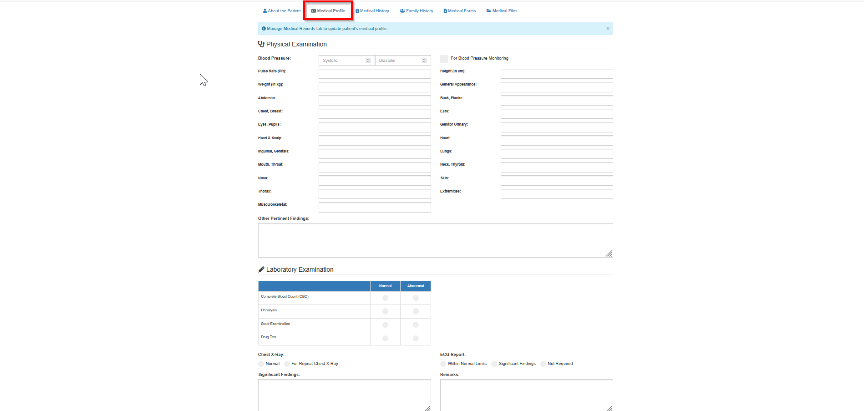Mark Urinalysis as Abnormal
The image size is (864, 411).
point(416,311)
